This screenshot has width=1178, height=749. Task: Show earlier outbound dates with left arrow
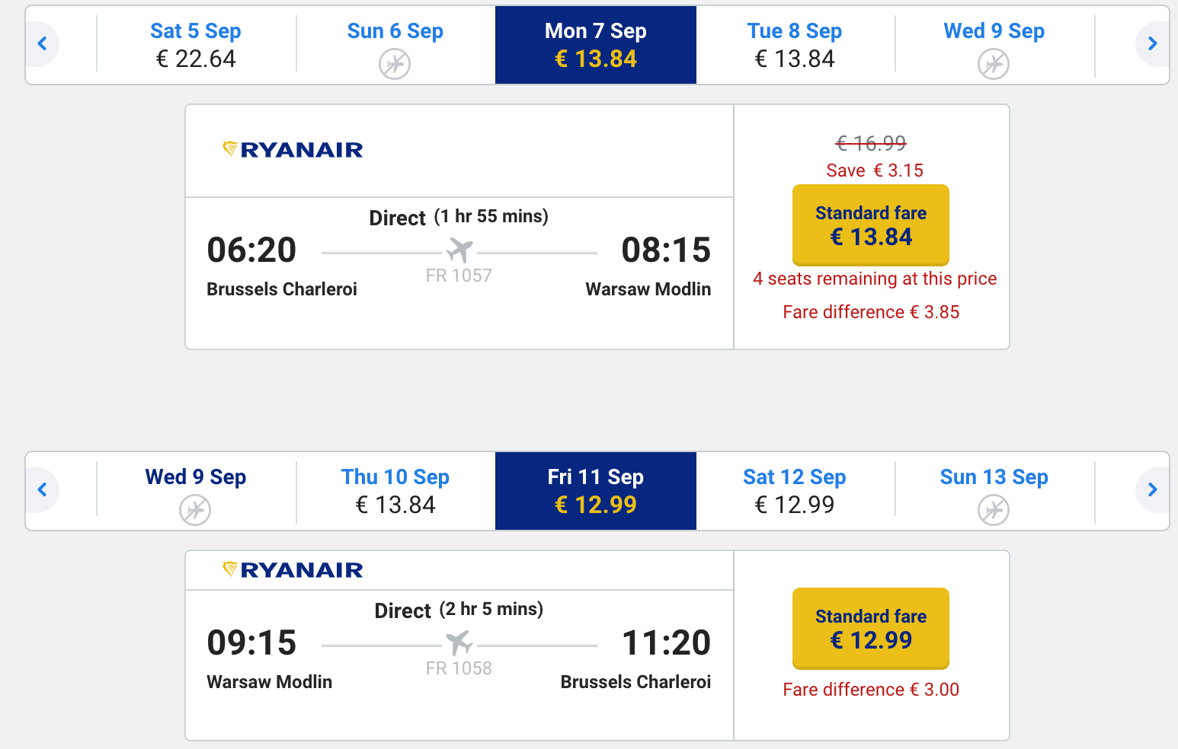(43, 44)
